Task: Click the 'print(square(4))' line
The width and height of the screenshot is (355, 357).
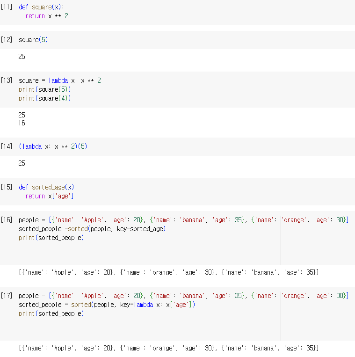Action: 45,98
